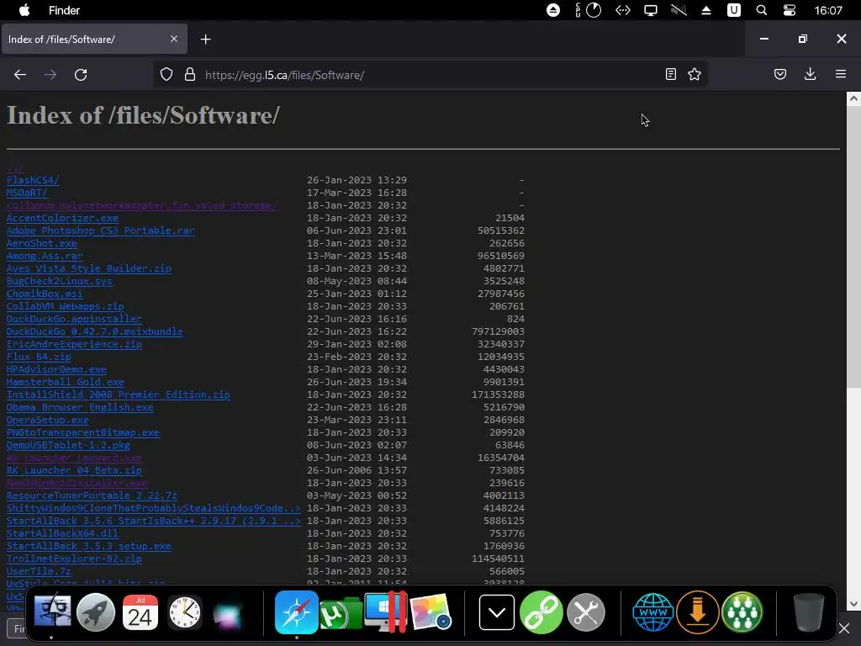Click the Flux B4.zip link

pyautogui.click(x=39, y=357)
